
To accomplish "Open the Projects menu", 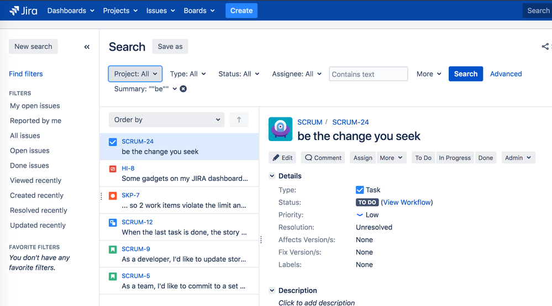I will click(120, 10).
